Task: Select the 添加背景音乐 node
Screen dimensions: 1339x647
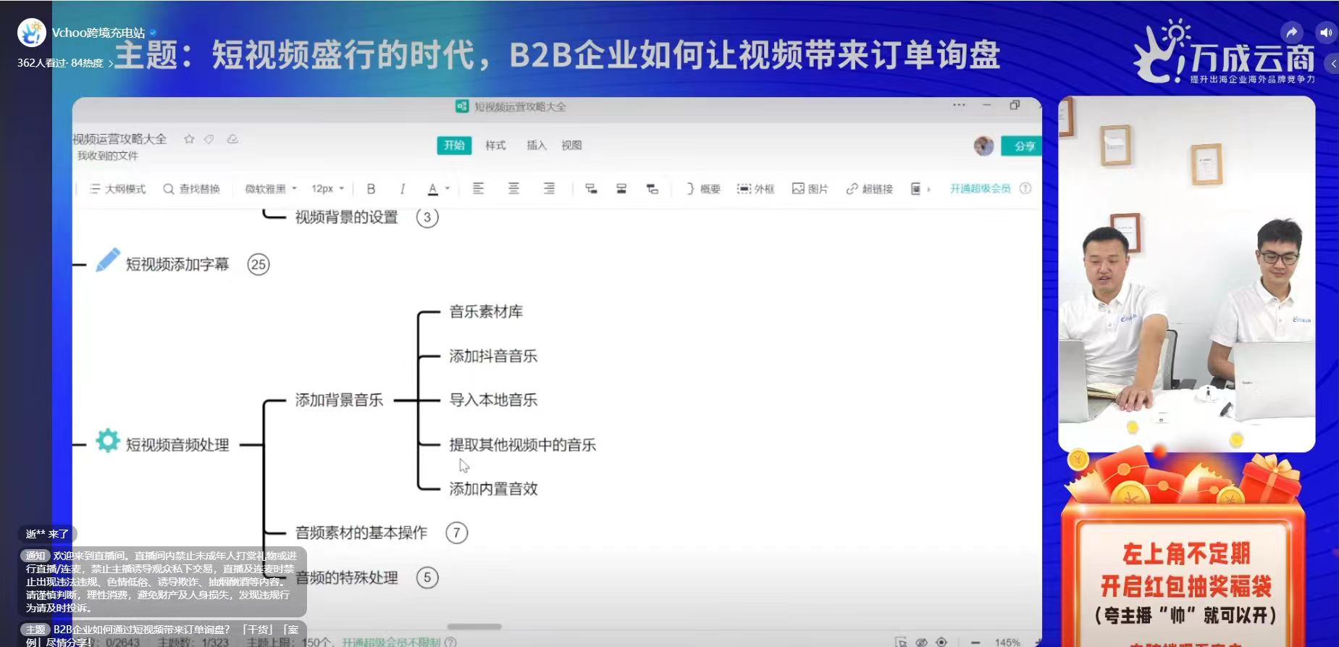Action: point(339,400)
